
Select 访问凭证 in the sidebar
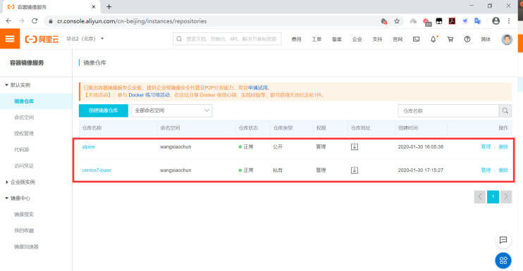(24, 166)
